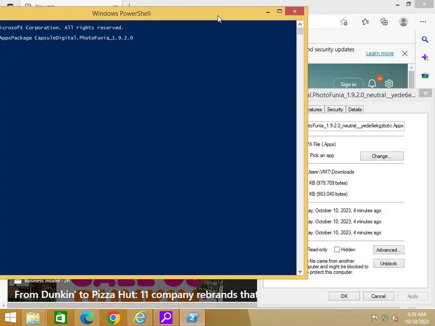
Task: Click the AppxPackage command line text
Action: (67, 38)
